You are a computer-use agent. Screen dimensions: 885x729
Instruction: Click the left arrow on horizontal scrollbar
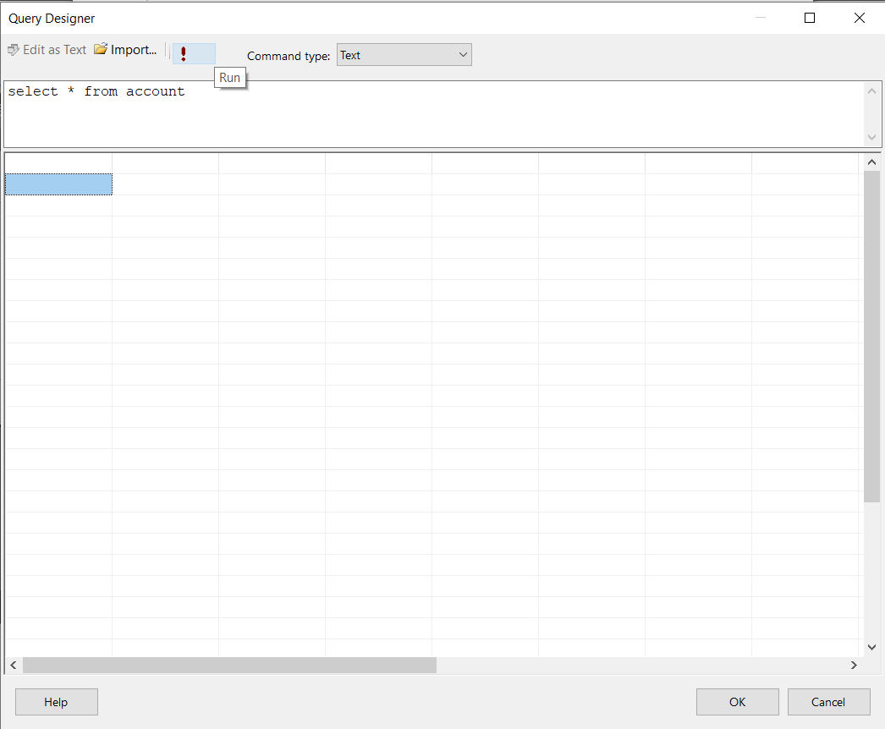pos(12,666)
